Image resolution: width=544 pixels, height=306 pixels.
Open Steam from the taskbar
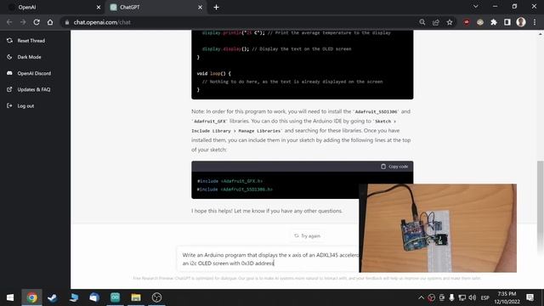[53, 297]
